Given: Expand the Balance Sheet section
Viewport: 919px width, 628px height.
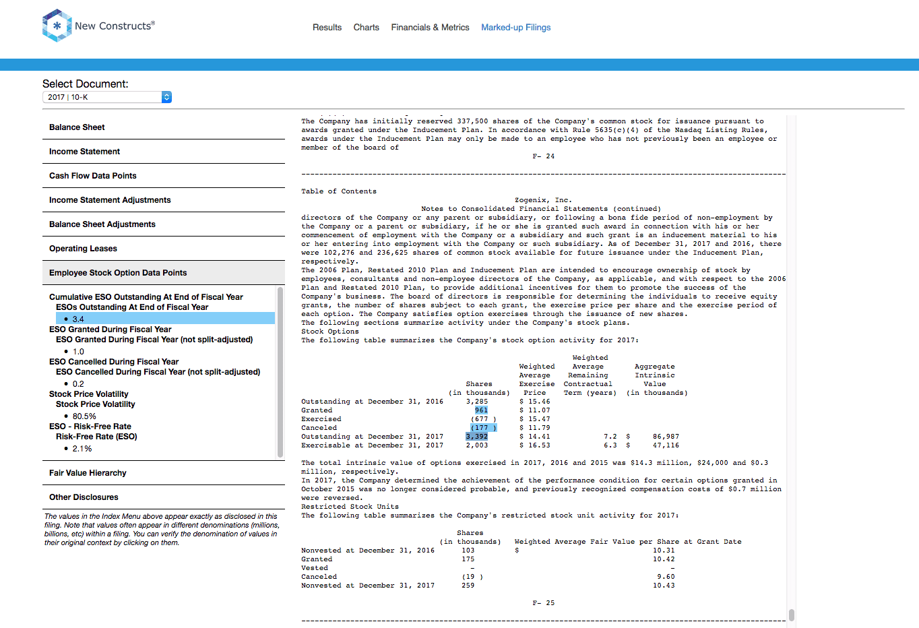Looking at the screenshot, I should (x=164, y=127).
